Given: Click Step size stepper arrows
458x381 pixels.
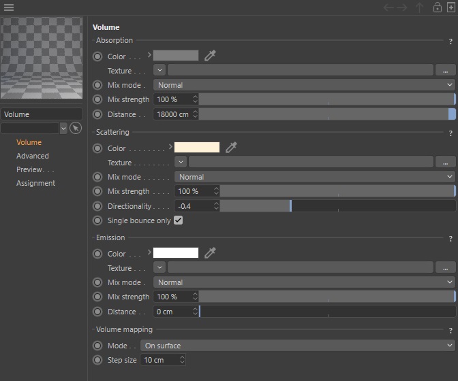Looking at the screenshot, I should click(182, 360).
